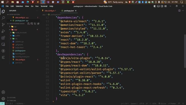
Task: Open the Extensions view
Action: (x=3, y=38)
